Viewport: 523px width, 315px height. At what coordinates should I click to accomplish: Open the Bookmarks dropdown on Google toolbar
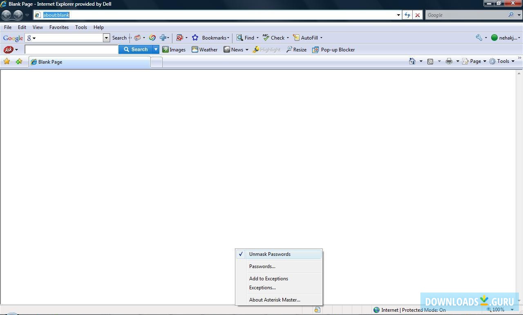pyautogui.click(x=215, y=38)
